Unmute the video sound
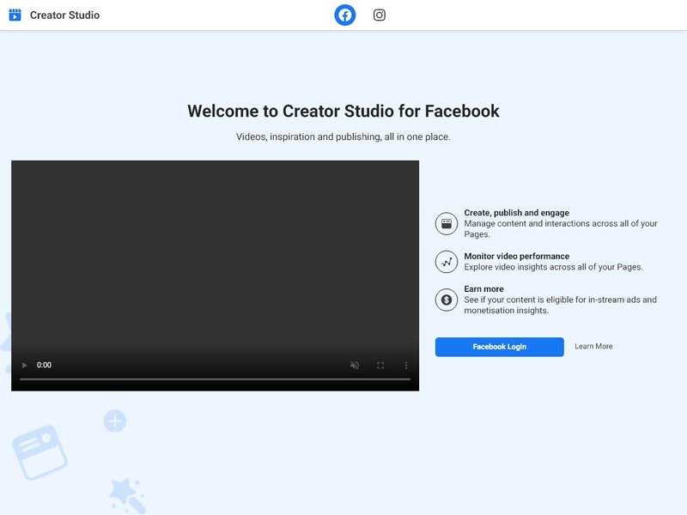This screenshot has height=515, width=687. click(355, 365)
